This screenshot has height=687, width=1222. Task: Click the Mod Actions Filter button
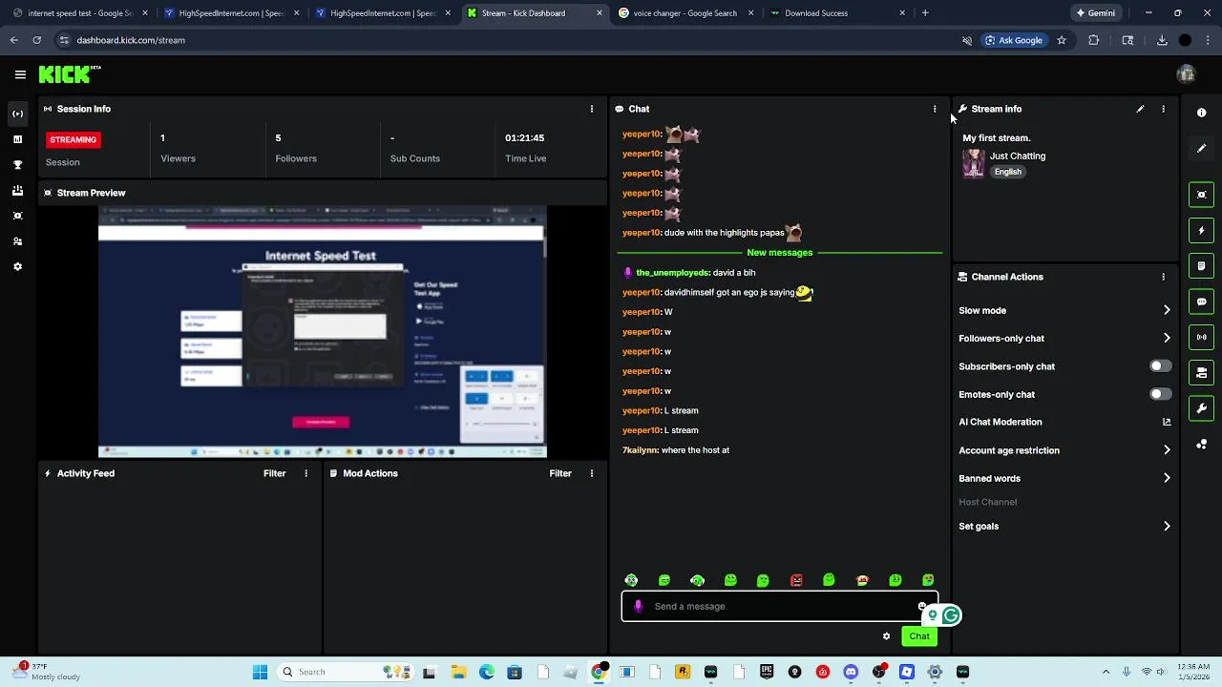coord(560,473)
